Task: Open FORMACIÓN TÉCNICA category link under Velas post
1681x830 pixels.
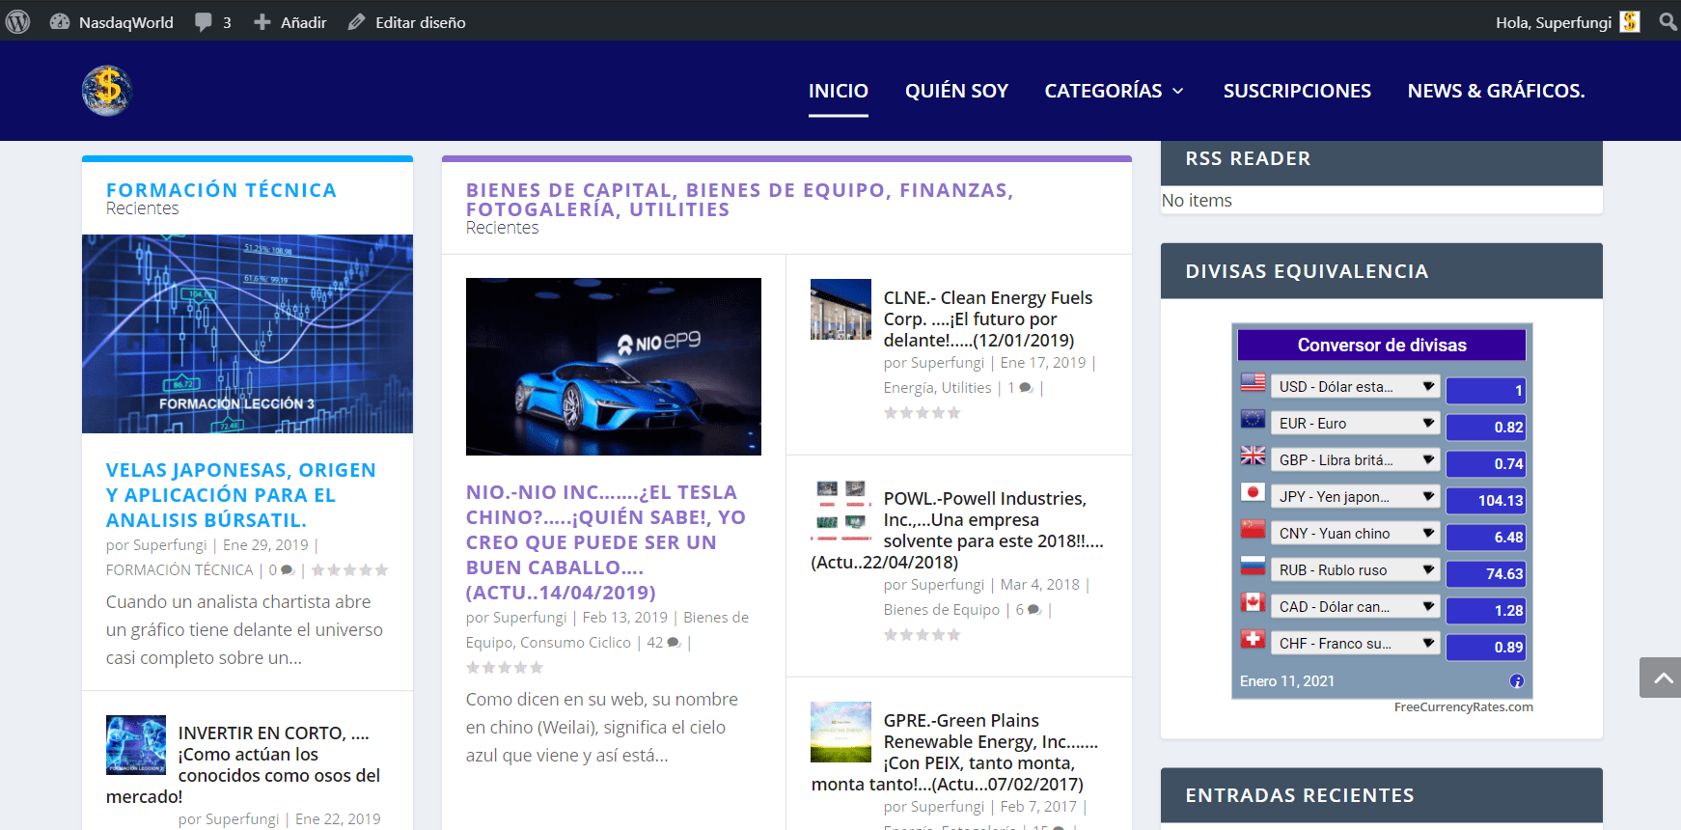Action: 179,570
